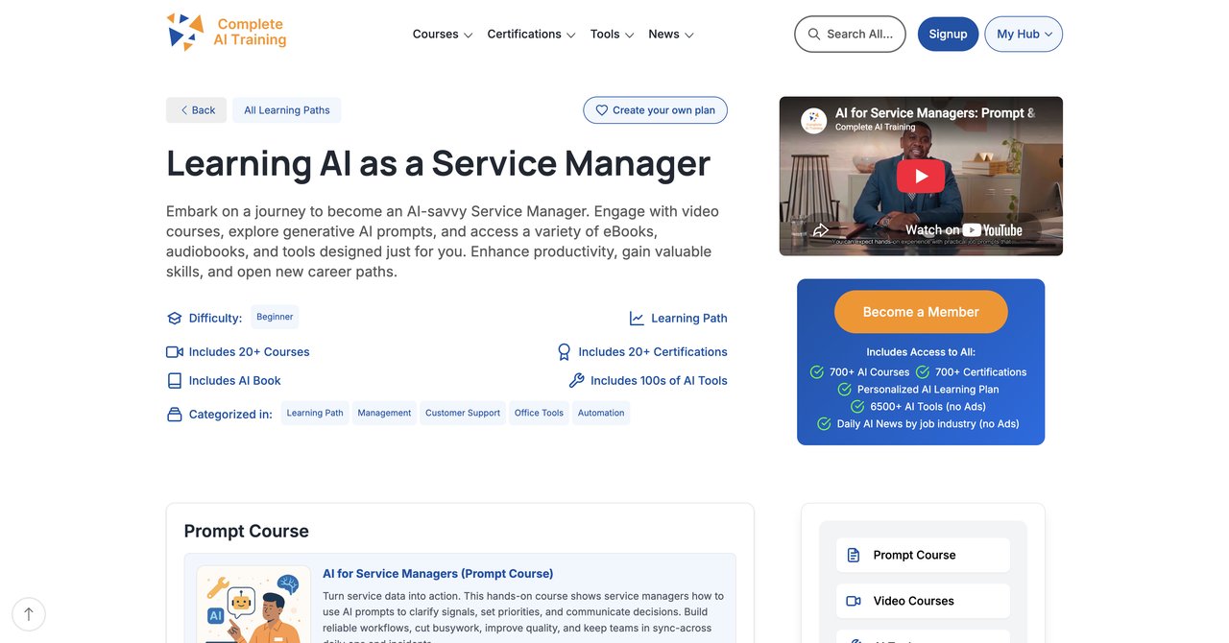Click the video title AI for Service Managers
Screen dimensions: 1229x643
point(935,113)
